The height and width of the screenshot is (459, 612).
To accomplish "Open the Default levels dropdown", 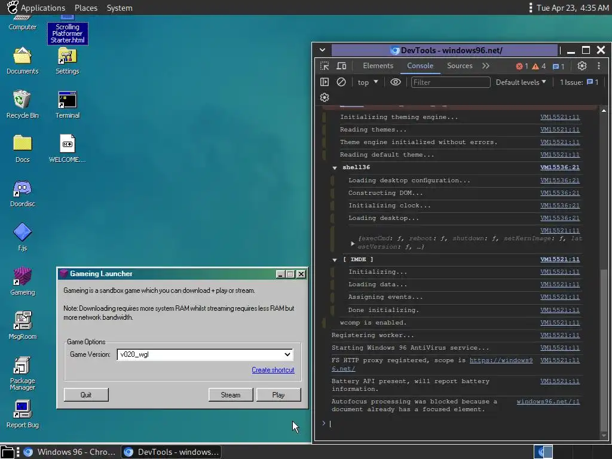I will click(521, 82).
